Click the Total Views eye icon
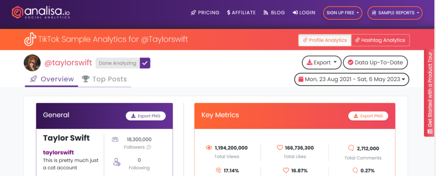436x176 pixels. click(x=209, y=148)
